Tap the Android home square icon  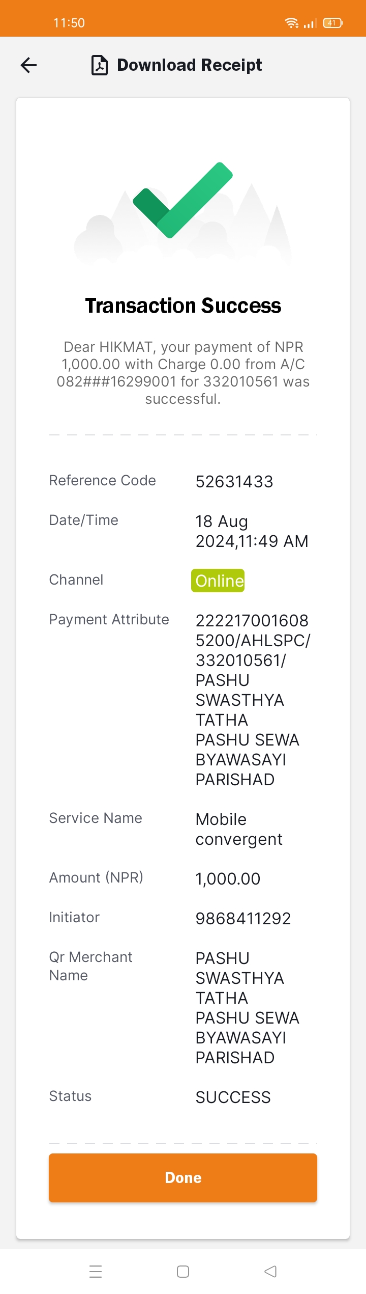coord(183,1271)
